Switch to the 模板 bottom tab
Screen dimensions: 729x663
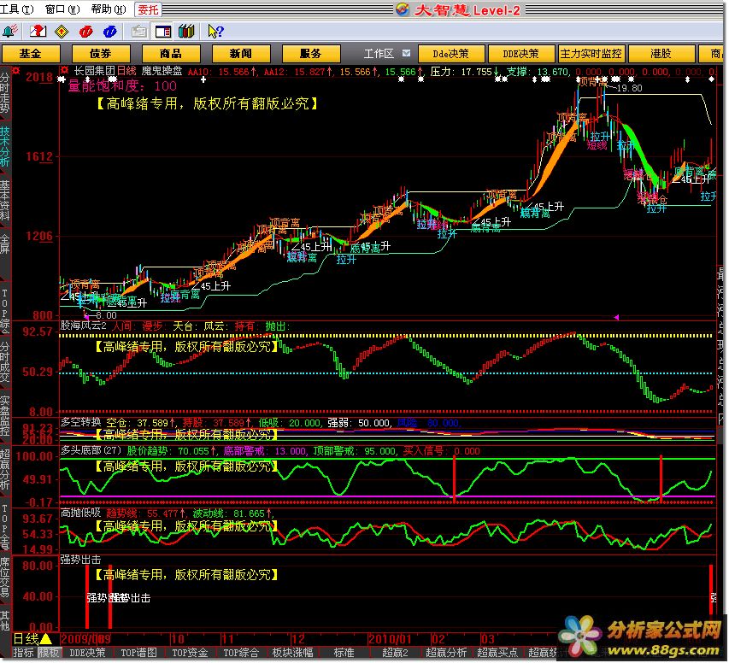pos(49,654)
